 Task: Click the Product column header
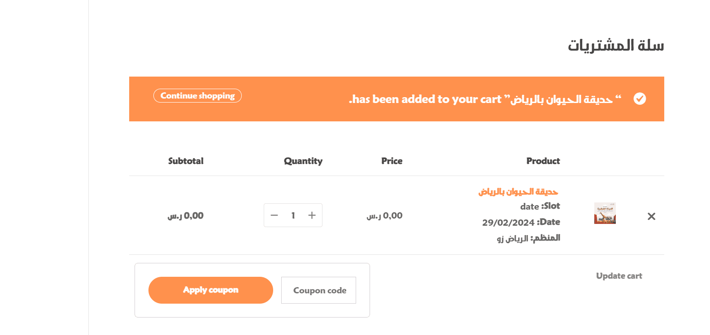point(543,161)
